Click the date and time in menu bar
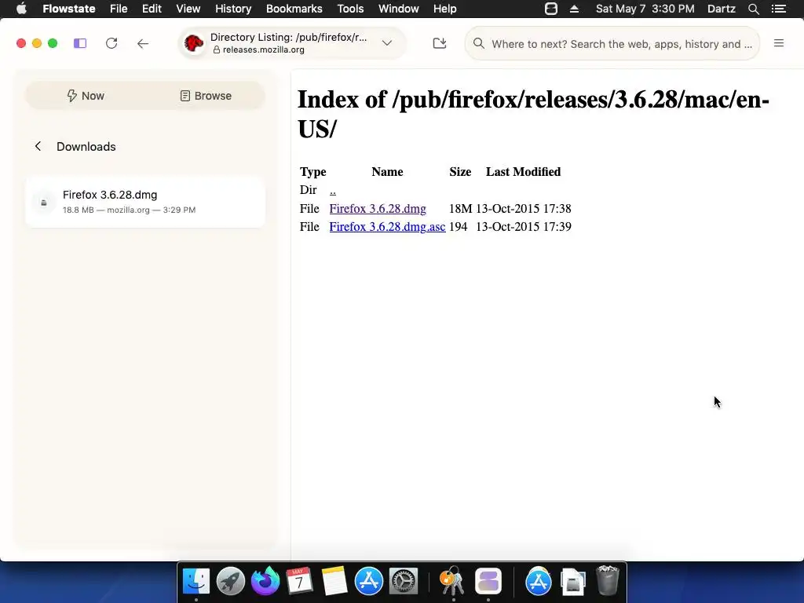Viewport: 804px width, 603px height. 645,9
